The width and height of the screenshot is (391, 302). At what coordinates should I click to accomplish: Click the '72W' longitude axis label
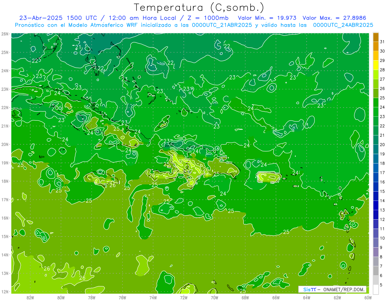click(184, 297)
